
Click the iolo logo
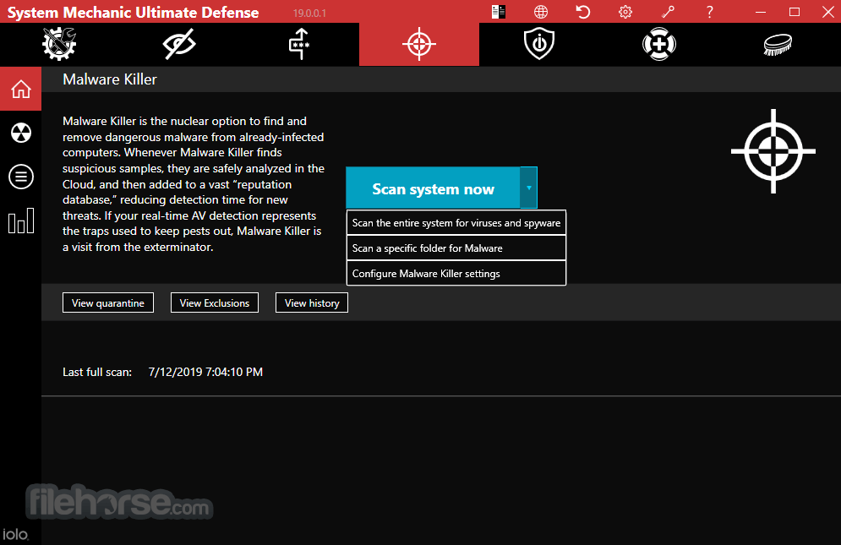tap(15, 534)
